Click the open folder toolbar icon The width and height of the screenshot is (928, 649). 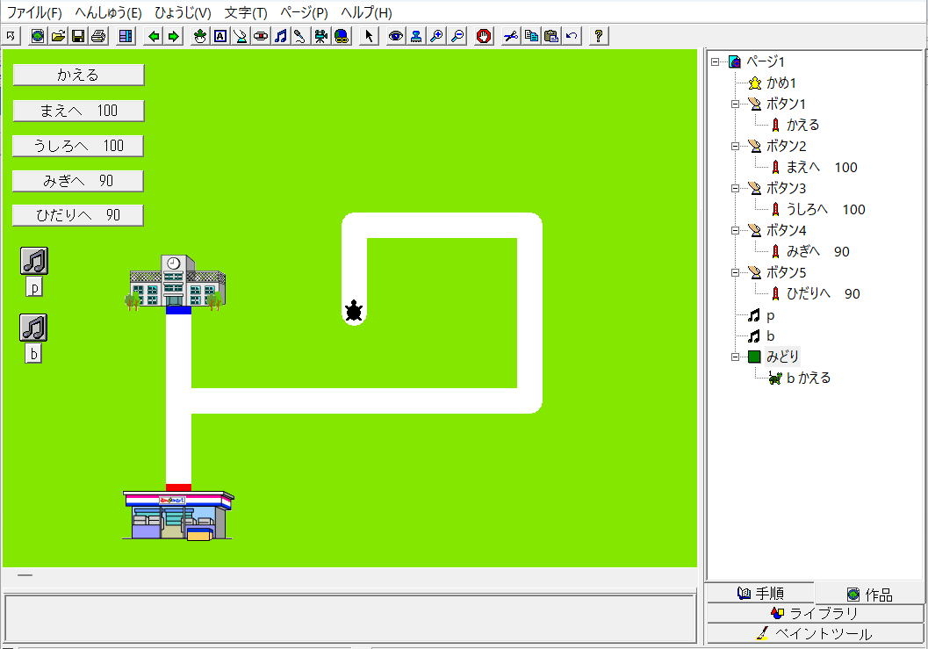pyautogui.click(x=58, y=36)
